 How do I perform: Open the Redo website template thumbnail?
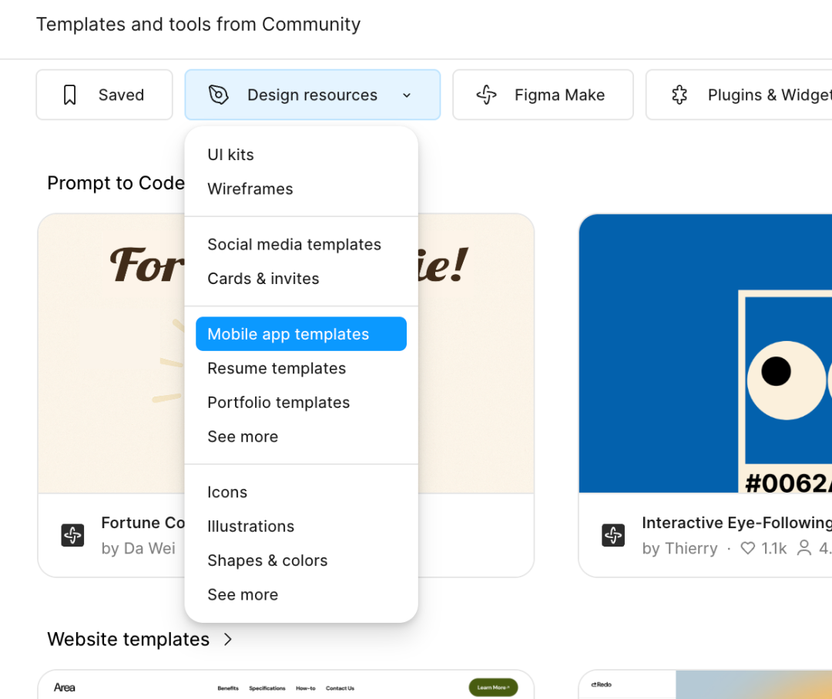pos(705,684)
